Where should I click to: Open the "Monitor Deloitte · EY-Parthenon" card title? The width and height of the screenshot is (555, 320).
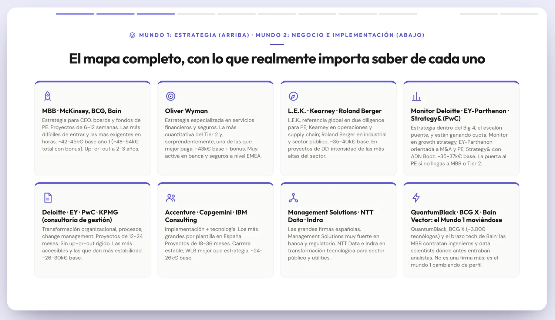point(460,115)
